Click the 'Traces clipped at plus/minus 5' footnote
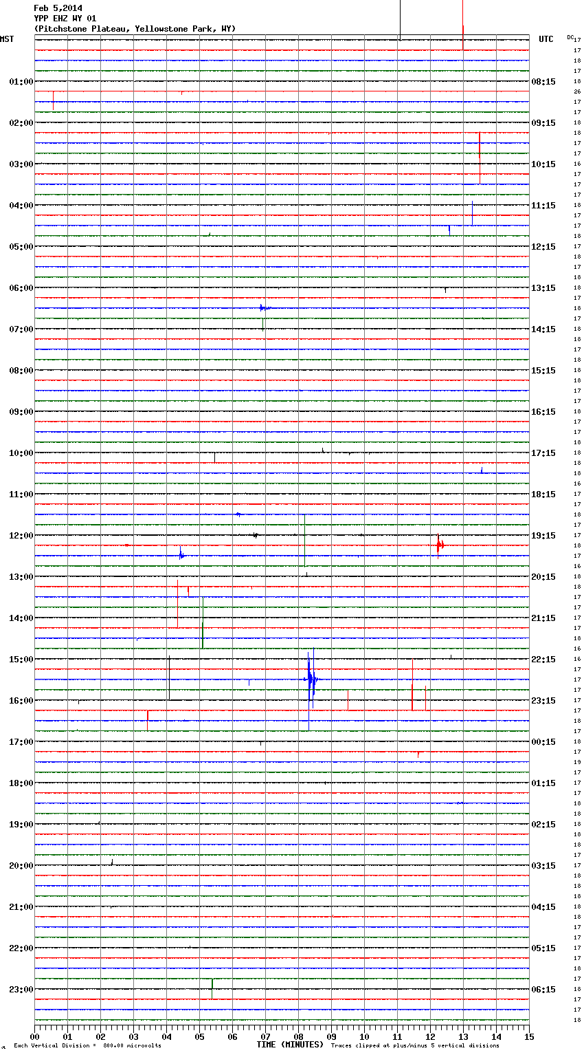 [415, 1046]
